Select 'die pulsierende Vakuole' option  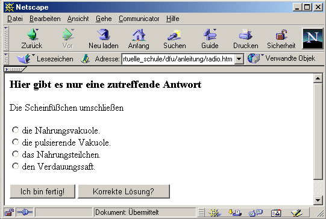tap(15, 142)
